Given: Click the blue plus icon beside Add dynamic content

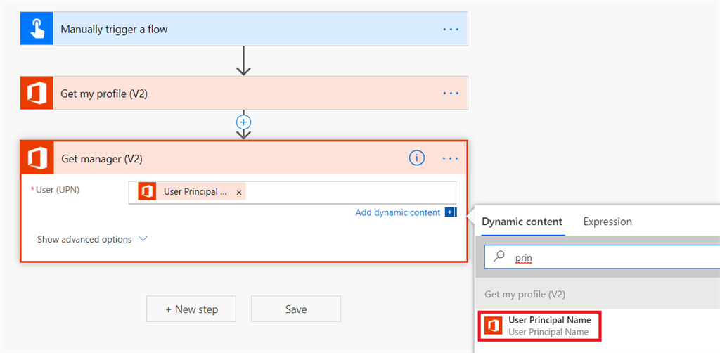Looking at the screenshot, I should pyautogui.click(x=450, y=212).
